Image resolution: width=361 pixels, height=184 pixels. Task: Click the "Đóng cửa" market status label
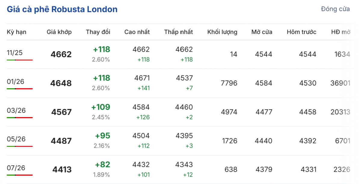335,9
